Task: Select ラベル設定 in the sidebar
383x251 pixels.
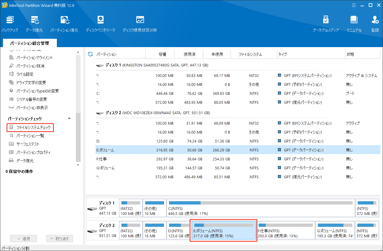Action: coord(21,74)
